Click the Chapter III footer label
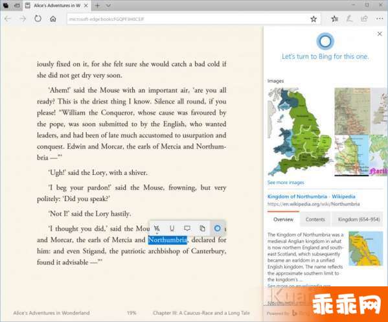The height and width of the screenshot is (322, 388). tap(201, 313)
